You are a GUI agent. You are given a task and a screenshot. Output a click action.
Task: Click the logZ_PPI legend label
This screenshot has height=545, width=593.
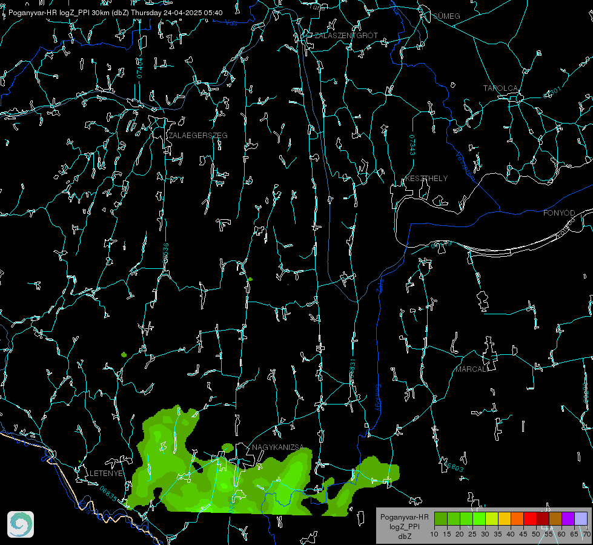(405, 527)
